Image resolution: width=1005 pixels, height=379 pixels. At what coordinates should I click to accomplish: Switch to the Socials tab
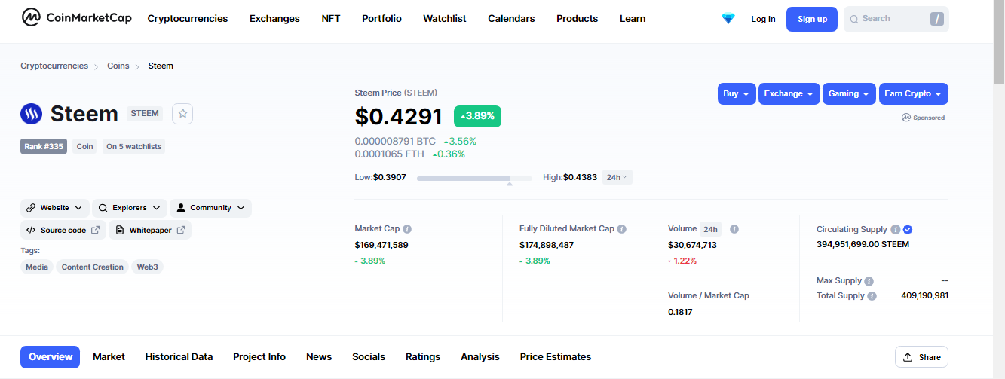click(x=369, y=356)
